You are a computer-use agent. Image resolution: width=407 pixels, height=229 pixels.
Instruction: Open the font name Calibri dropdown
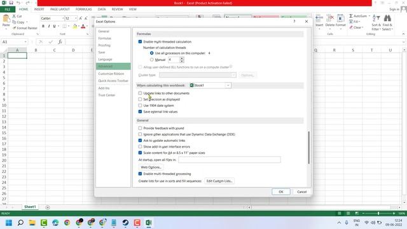[x=63, y=18]
